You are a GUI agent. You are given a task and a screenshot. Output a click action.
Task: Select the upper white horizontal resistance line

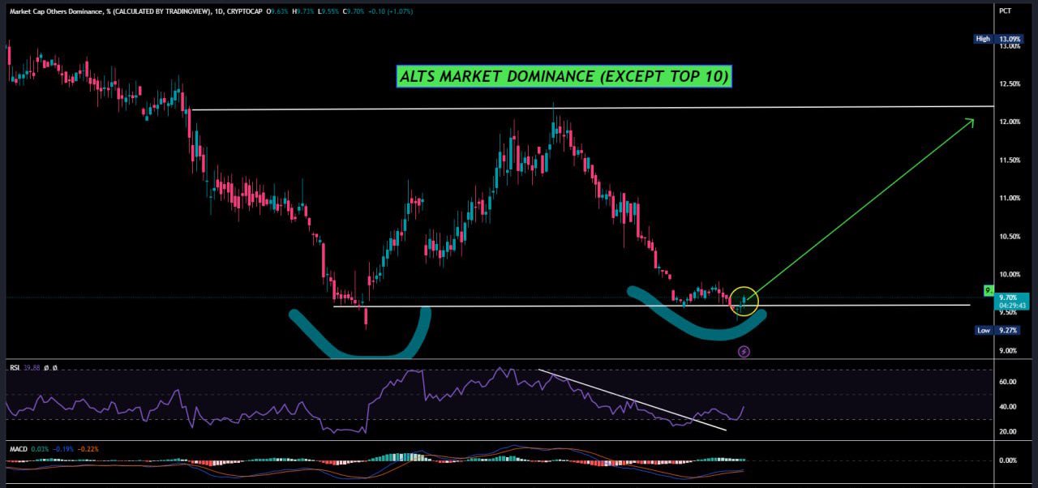[568, 108]
